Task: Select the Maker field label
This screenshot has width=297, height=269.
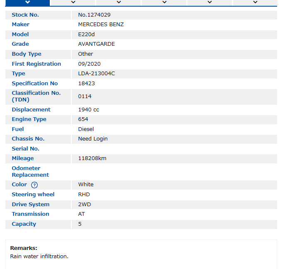Action: pyautogui.click(x=20, y=25)
